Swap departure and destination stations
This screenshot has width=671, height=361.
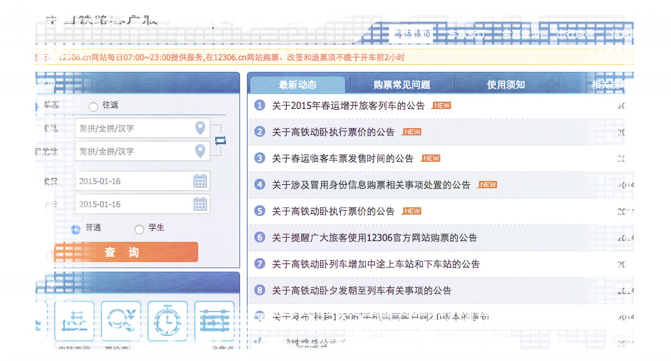tap(221, 140)
